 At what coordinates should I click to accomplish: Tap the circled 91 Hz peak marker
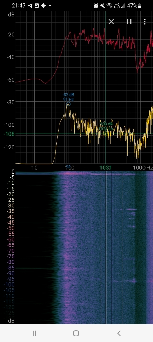pos(68,104)
